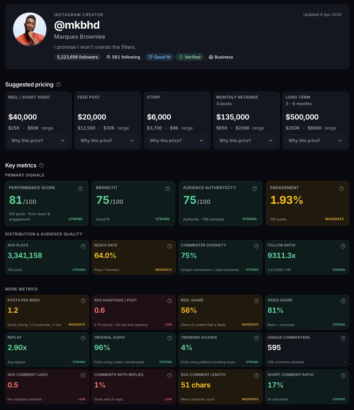Screen dimensions: 354x410
Task: Open Avg Hashtags / Post help icon
Action: point(170,301)
